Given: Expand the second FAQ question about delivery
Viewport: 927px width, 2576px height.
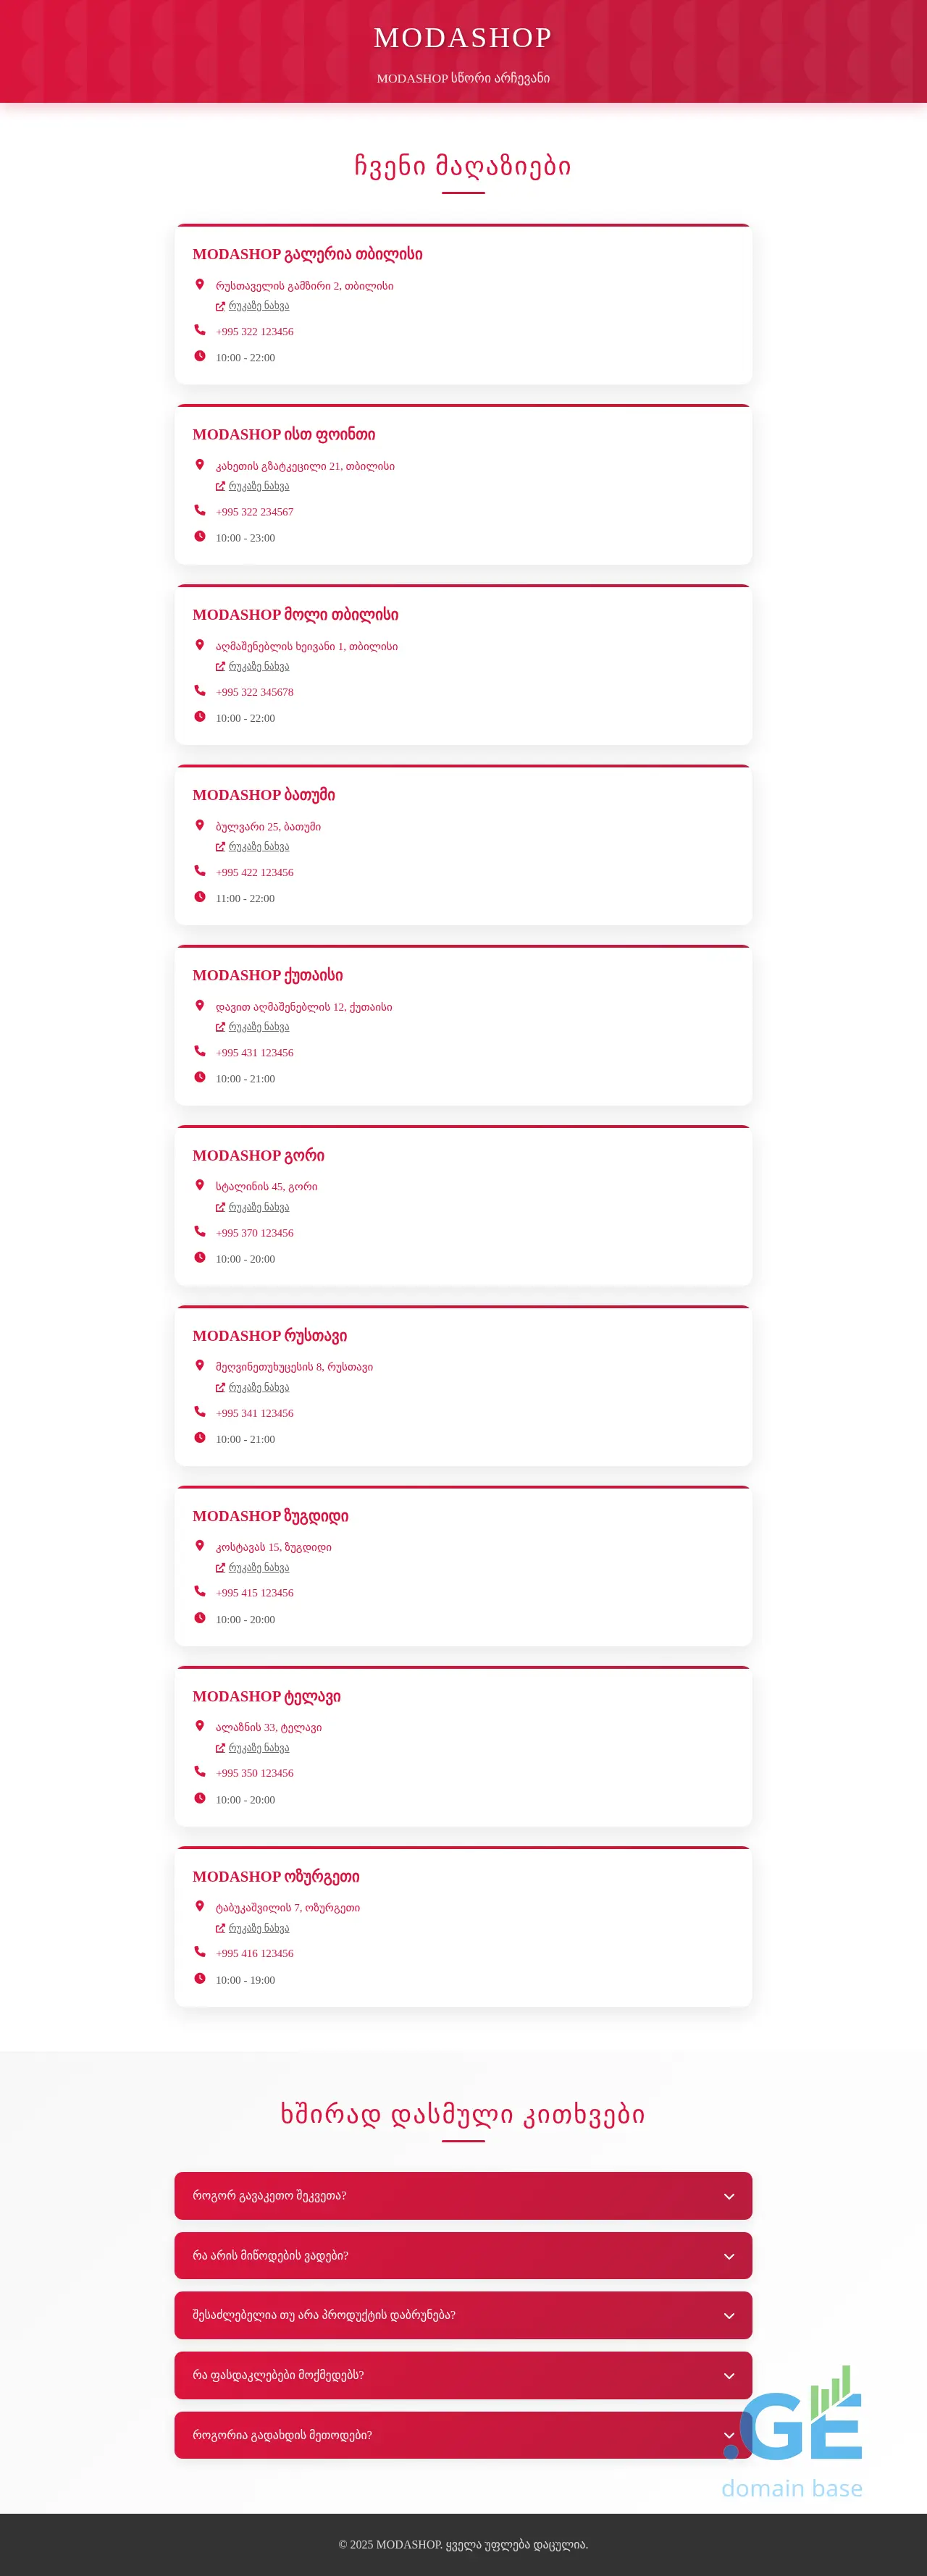Looking at the screenshot, I should [x=463, y=2255].
